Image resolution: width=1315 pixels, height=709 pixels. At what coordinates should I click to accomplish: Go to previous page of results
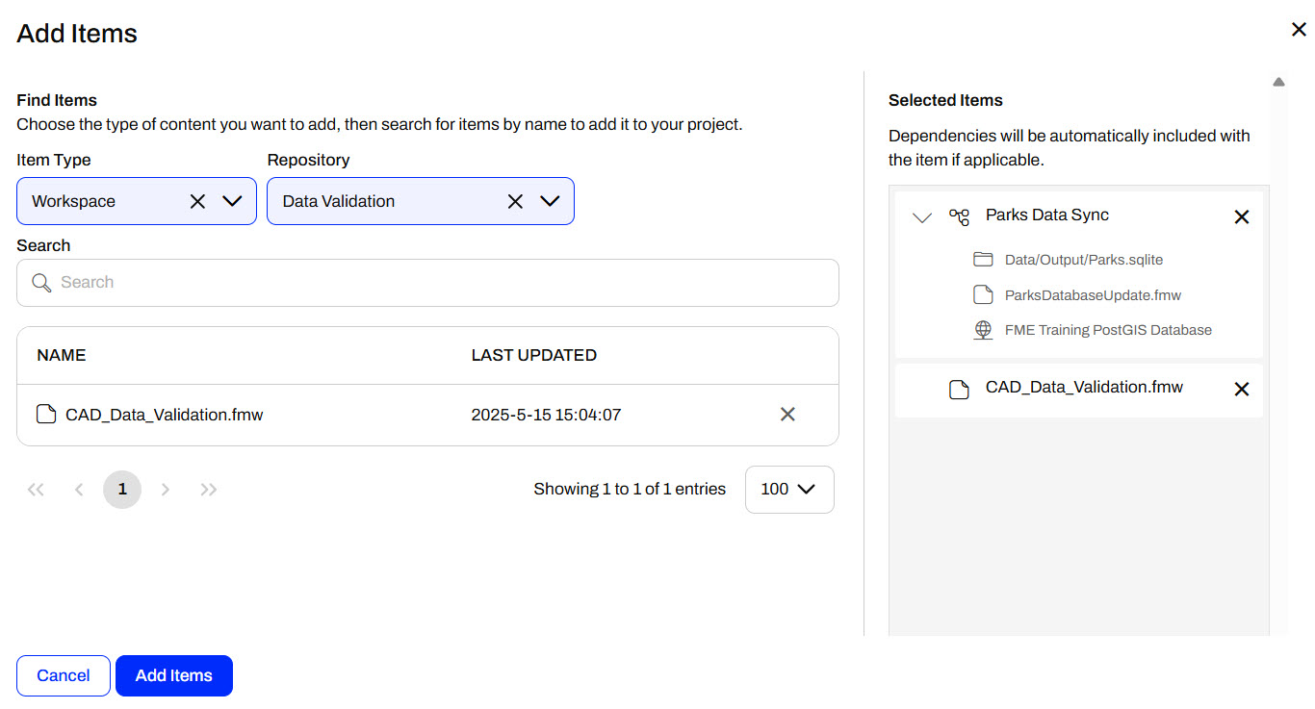[x=79, y=490]
